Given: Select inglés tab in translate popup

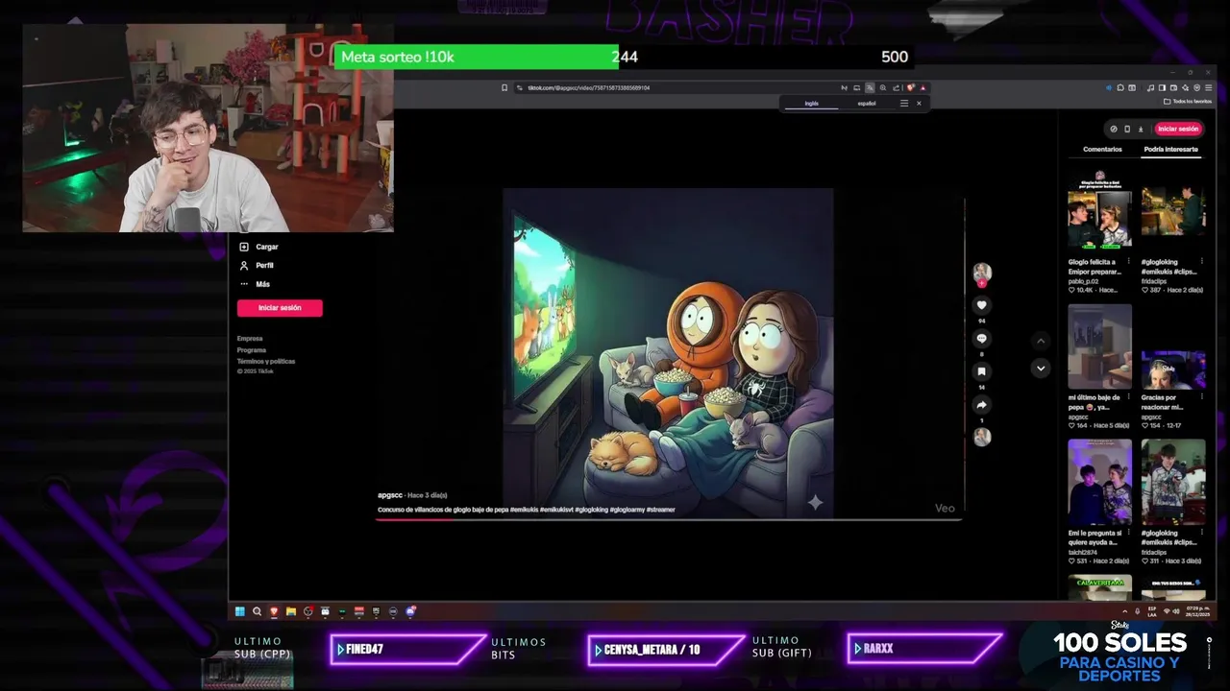Looking at the screenshot, I should tap(812, 103).
